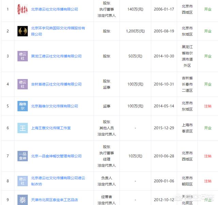Screen dimensions: 218x205
Task: Click 开业 status in row 1
Action: [208, 9]
